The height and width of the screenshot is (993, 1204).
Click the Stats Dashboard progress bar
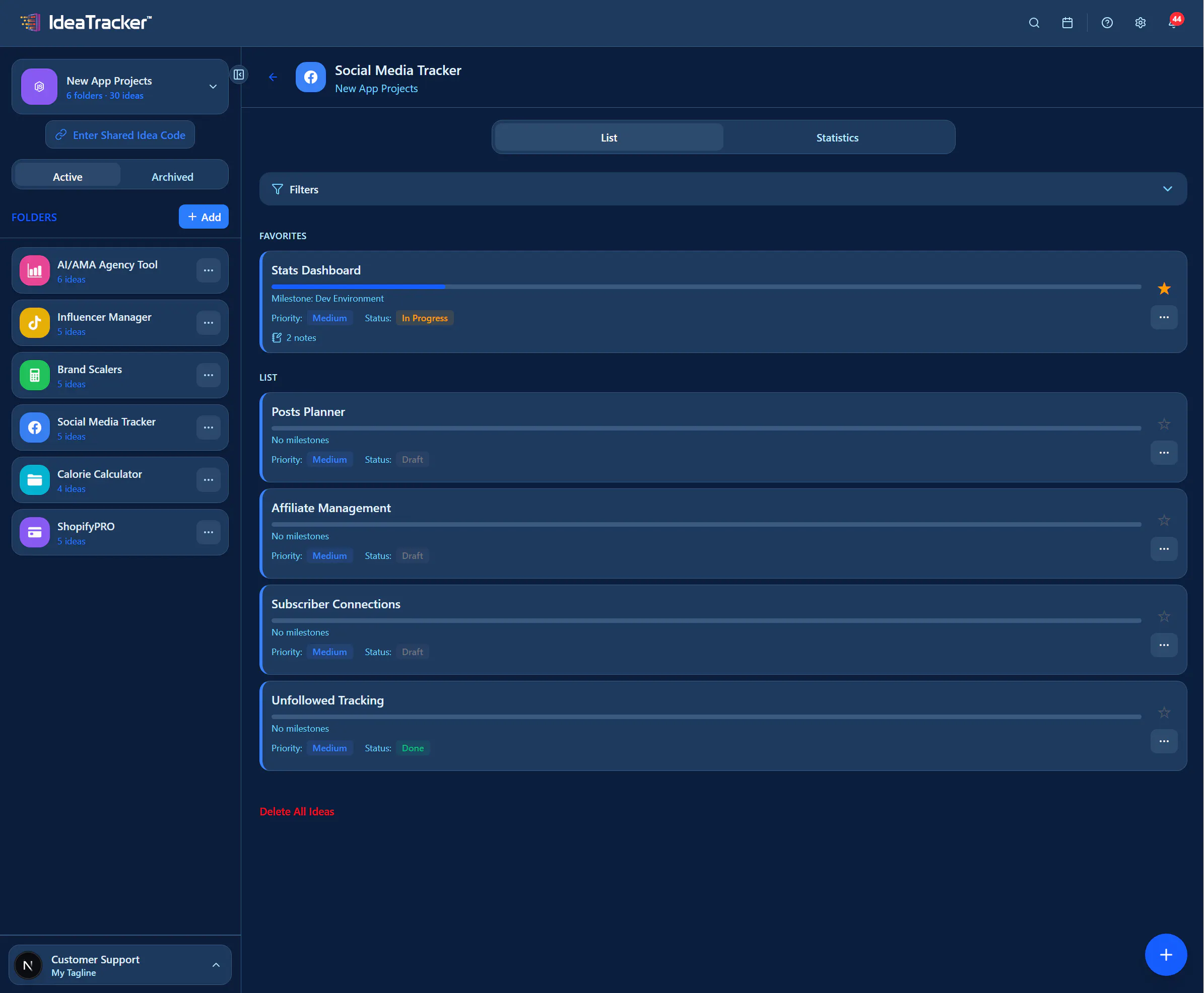[x=706, y=287]
